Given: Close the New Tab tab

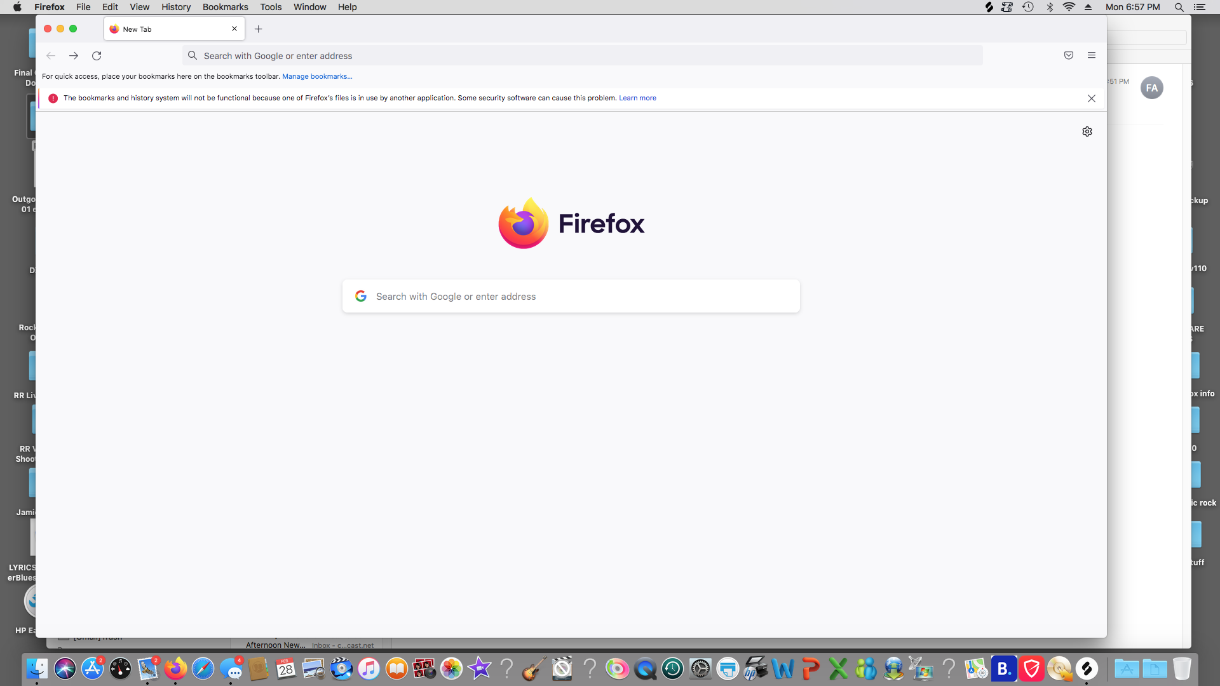Looking at the screenshot, I should pyautogui.click(x=234, y=29).
